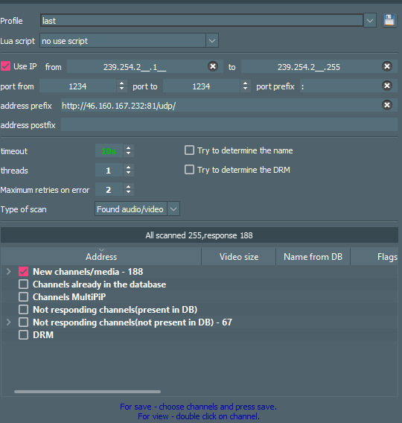Clear the address prefix field
Screen dimensions: 402x423
point(387,105)
